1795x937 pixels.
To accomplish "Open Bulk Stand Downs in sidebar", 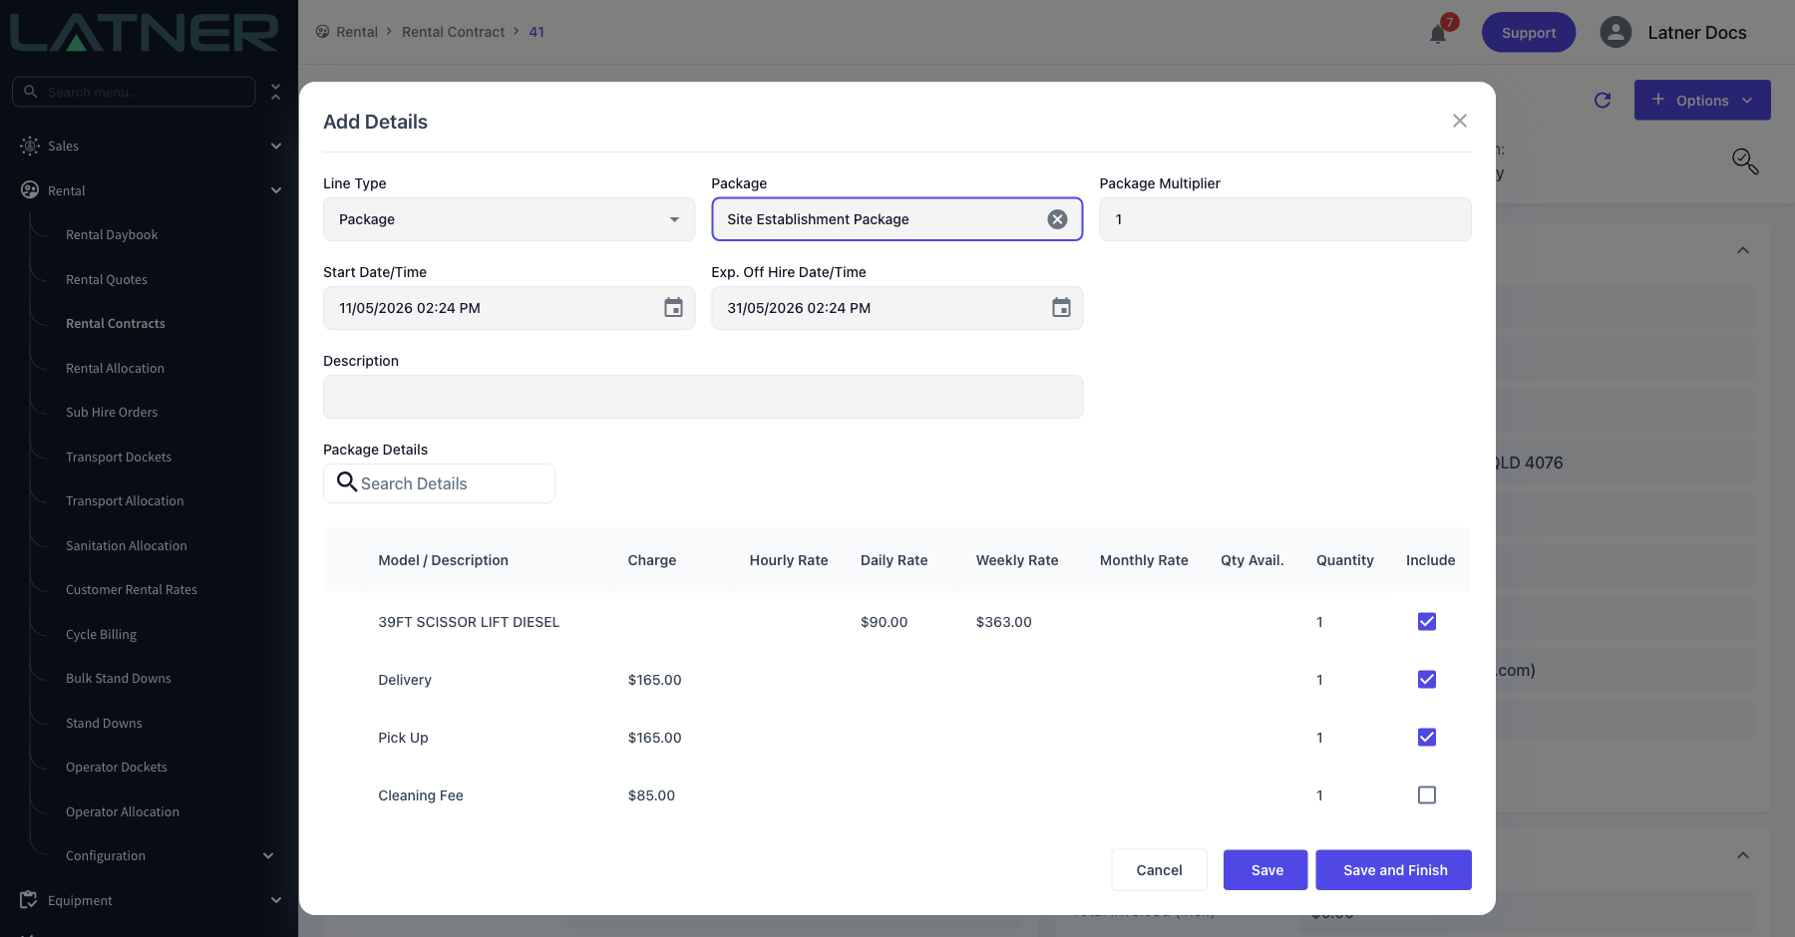I will tap(119, 679).
